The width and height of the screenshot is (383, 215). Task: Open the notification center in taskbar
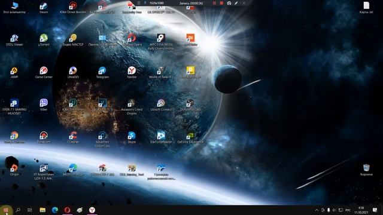[375, 210]
